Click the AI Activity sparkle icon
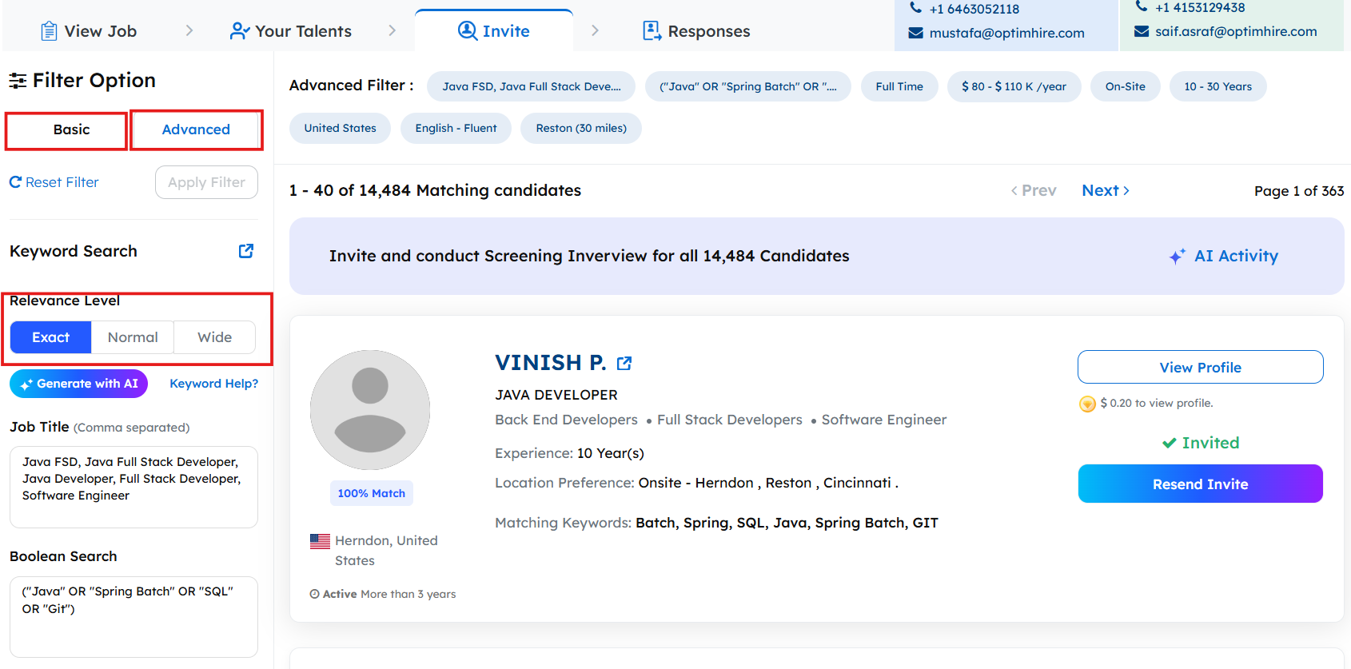This screenshot has height=669, width=1351. pos(1177,257)
